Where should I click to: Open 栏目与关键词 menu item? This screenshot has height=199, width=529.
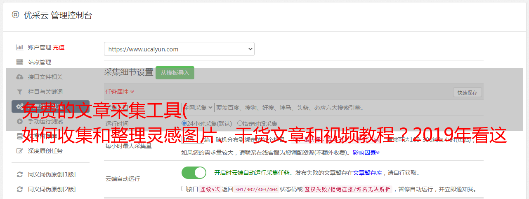tap(45, 92)
